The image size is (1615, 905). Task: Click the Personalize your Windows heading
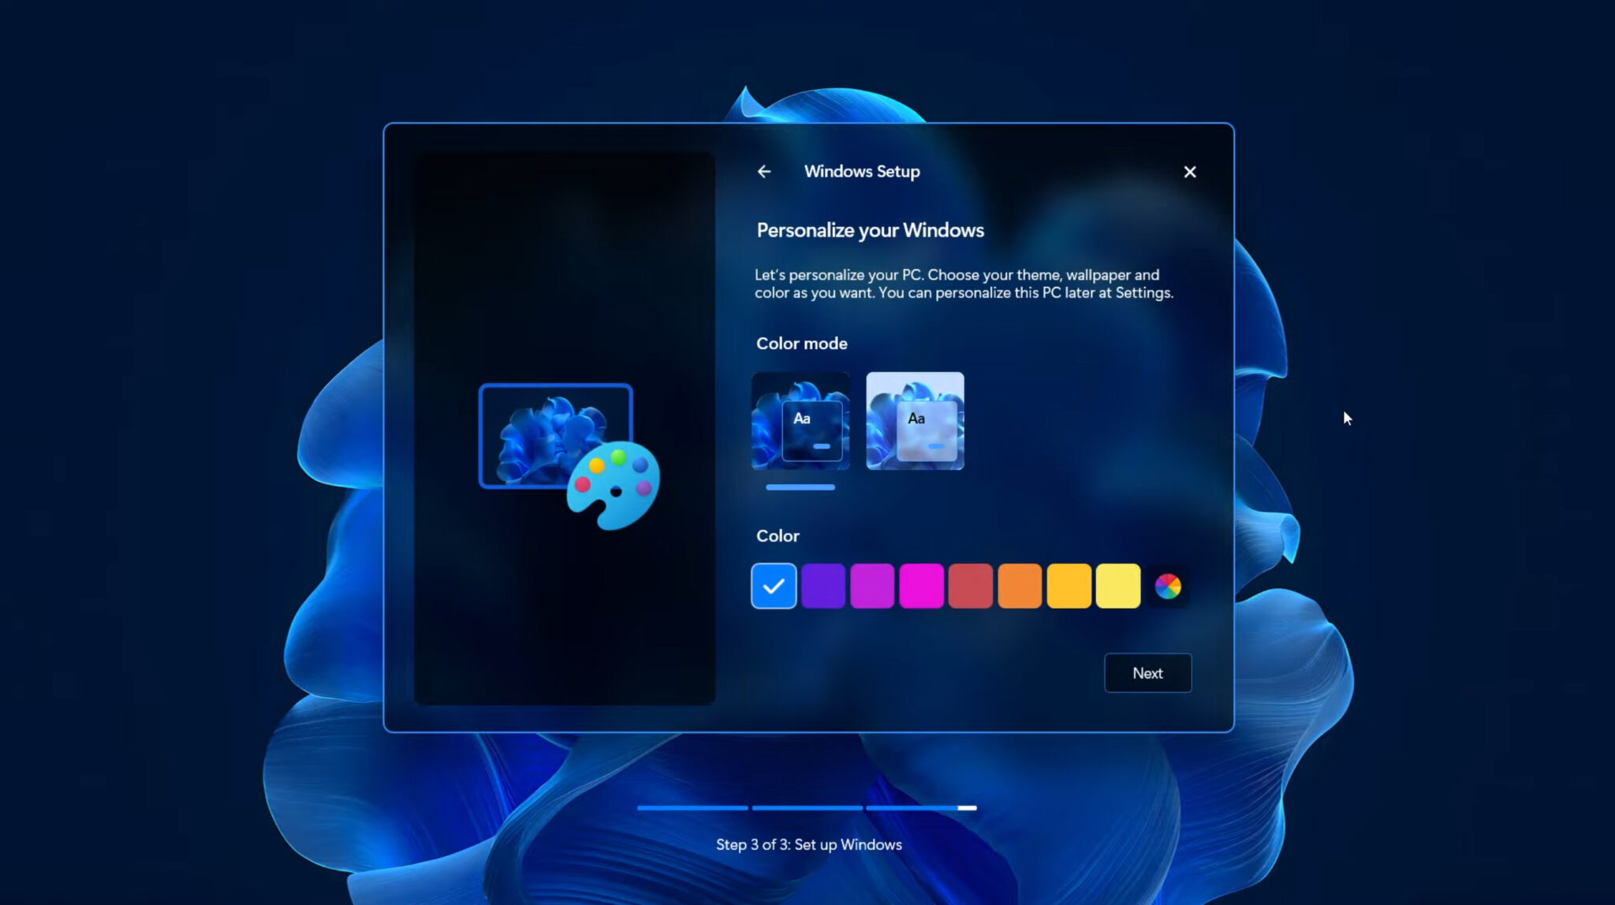[x=870, y=229]
